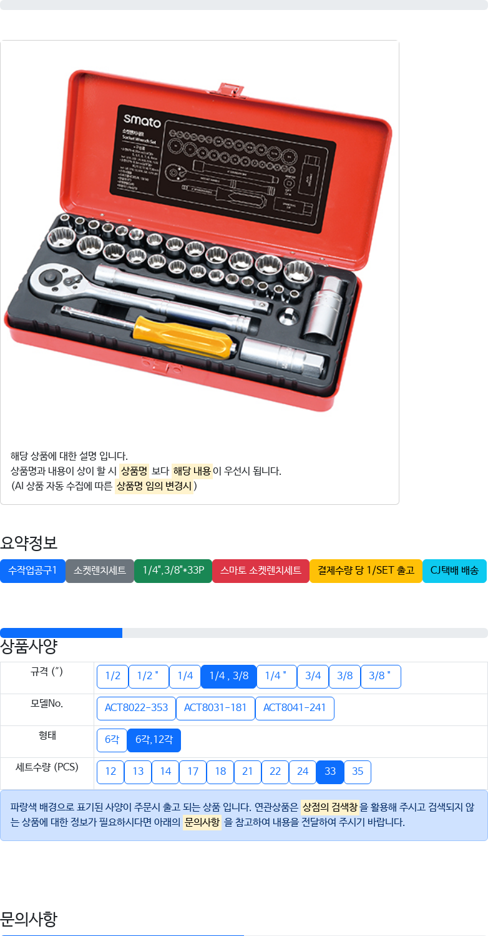Select the 수작업공구1 summary tag
The width and height of the screenshot is (488, 936).
[x=32, y=571]
